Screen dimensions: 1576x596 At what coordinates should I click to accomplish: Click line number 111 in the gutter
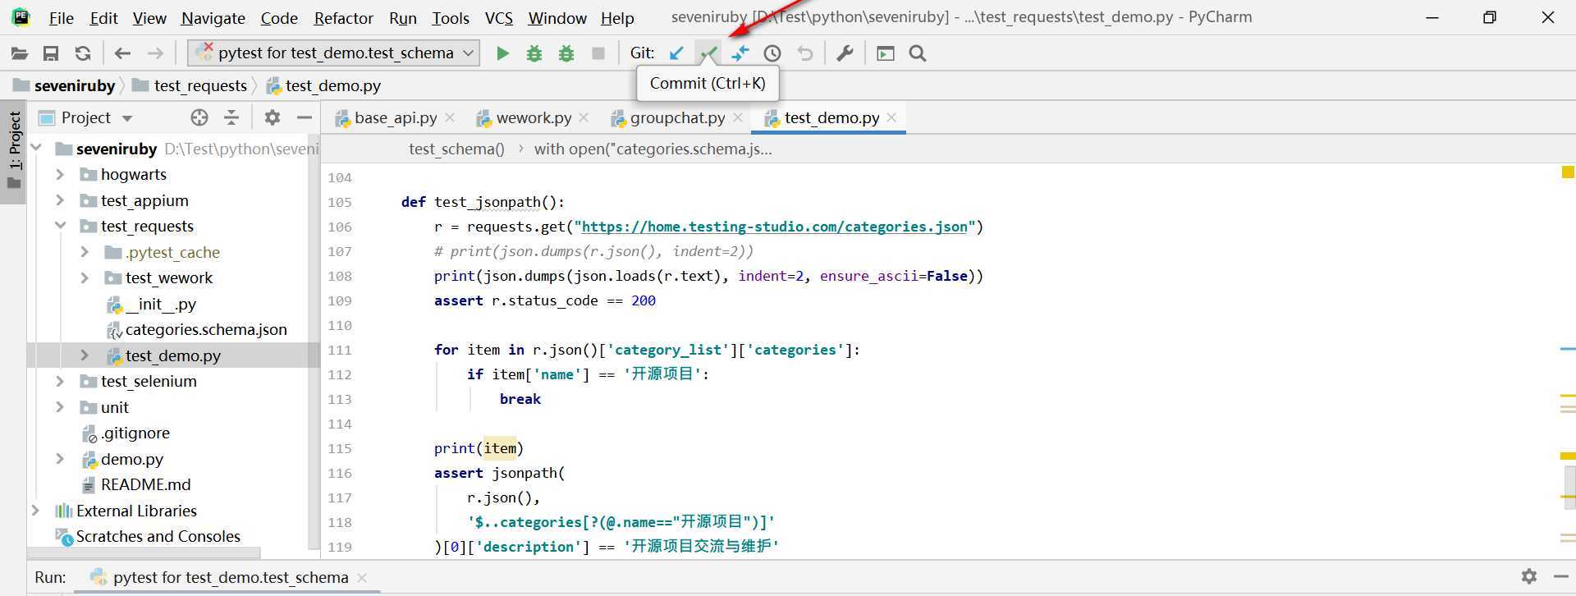(340, 350)
